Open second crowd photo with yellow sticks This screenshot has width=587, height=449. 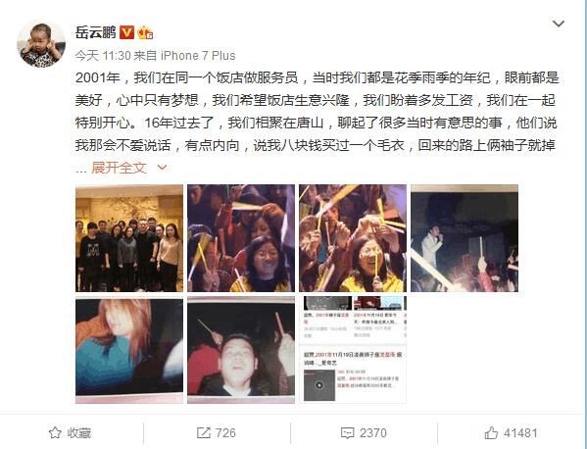(241, 238)
